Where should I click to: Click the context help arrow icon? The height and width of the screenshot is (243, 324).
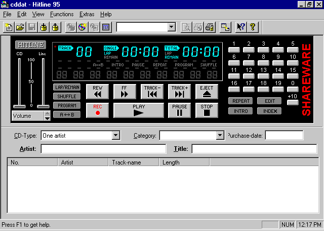[241, 27]
